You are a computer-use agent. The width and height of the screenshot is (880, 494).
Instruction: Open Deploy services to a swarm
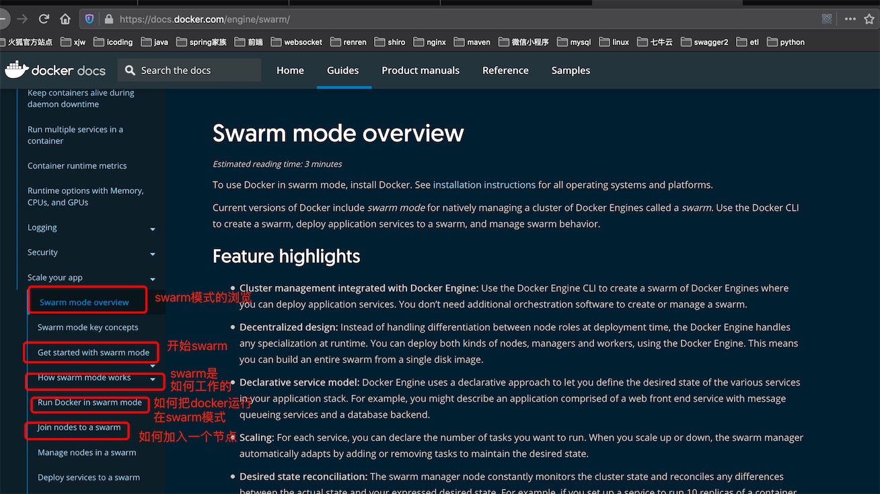coord(89,477)
